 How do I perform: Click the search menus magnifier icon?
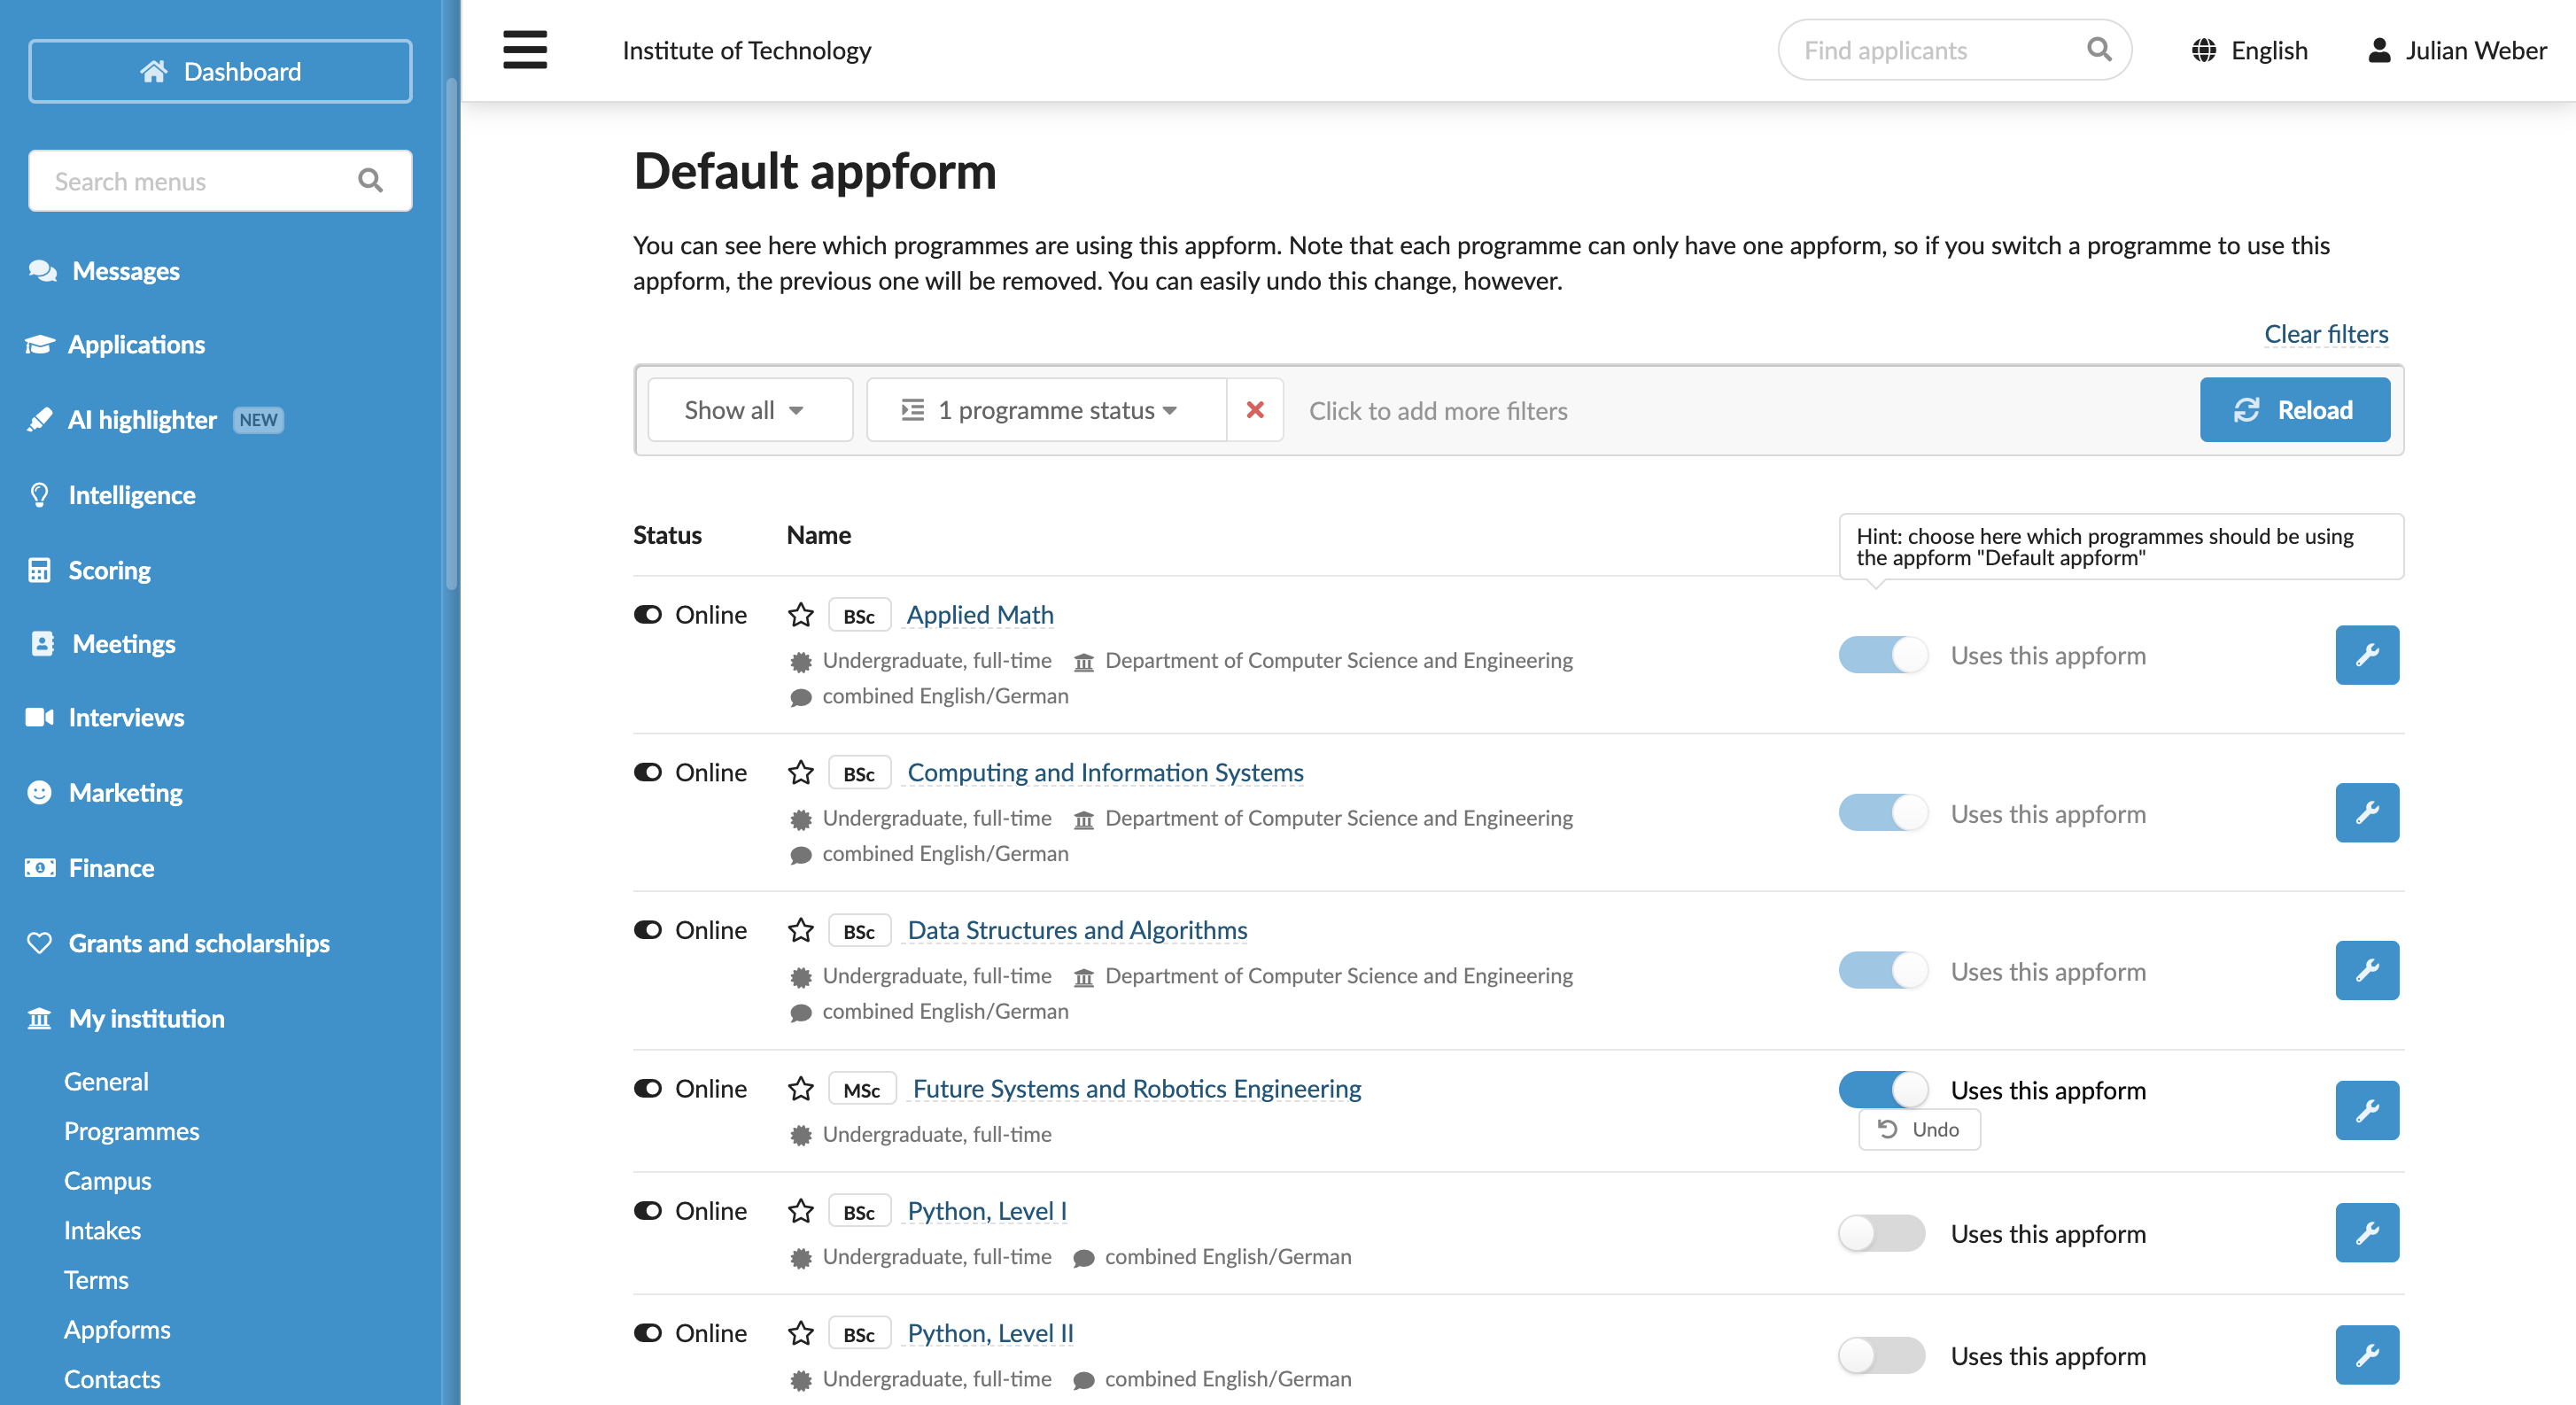tap(370, 181)
